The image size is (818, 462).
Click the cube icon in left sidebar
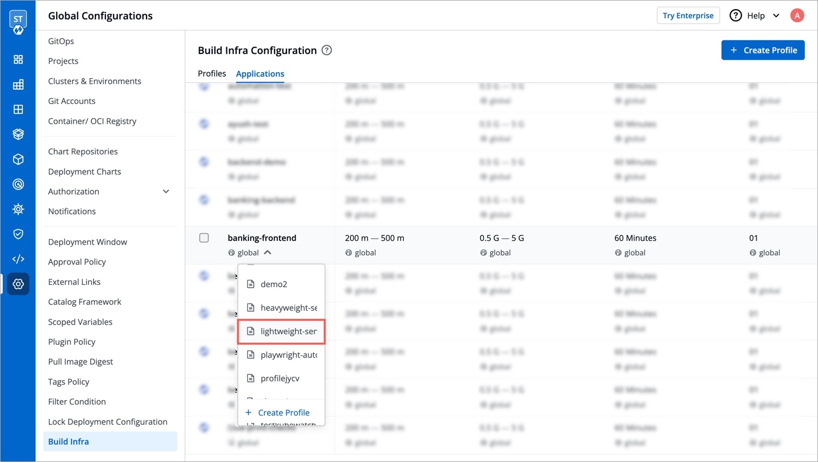18,159
